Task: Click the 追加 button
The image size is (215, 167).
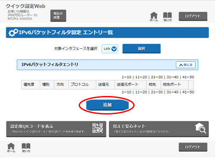Action: tap(107, 105)
